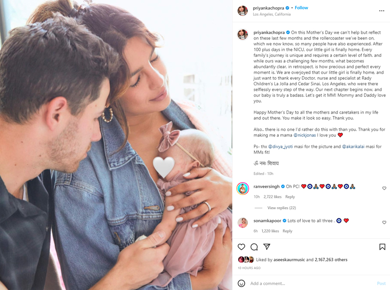
Task: Open Los Angeles, California location
Action: point(272,14)
